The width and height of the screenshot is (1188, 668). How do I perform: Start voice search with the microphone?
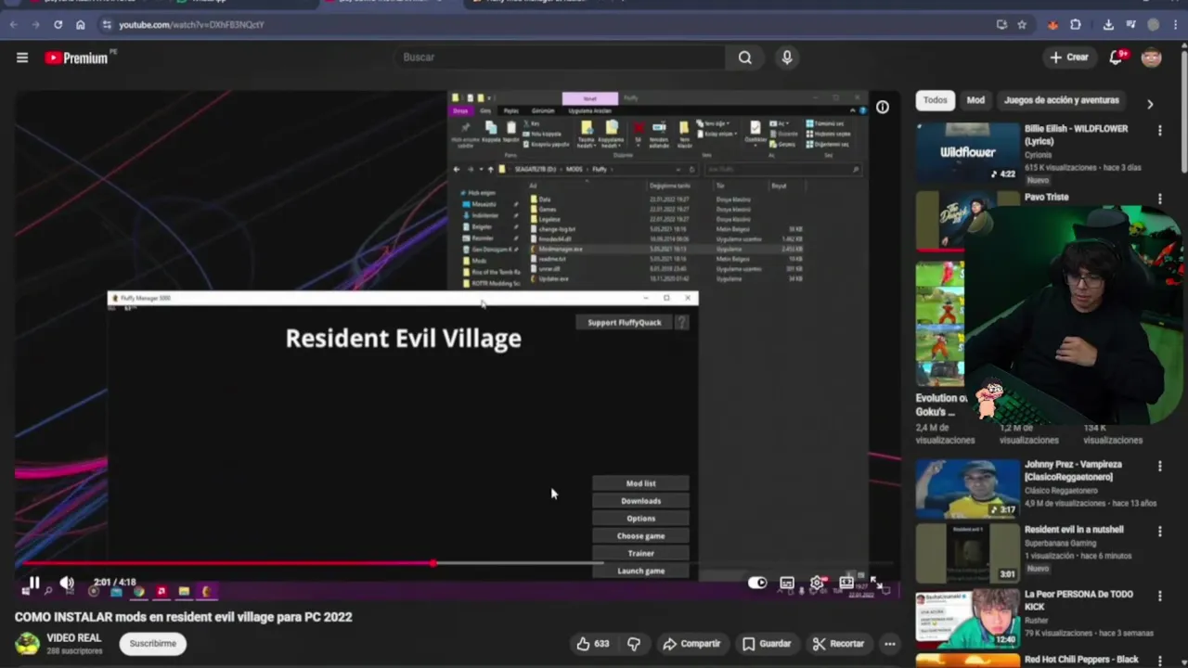pos(787,58)
